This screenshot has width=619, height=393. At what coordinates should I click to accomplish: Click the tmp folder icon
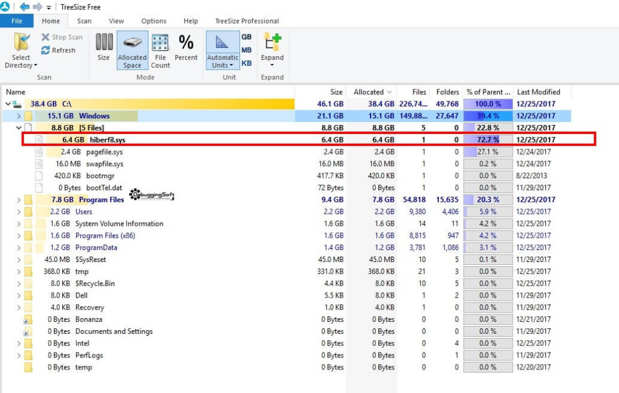[28, 272]
